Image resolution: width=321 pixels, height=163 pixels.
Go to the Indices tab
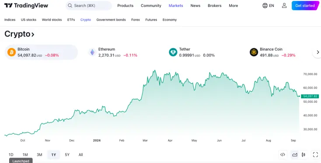10,20
